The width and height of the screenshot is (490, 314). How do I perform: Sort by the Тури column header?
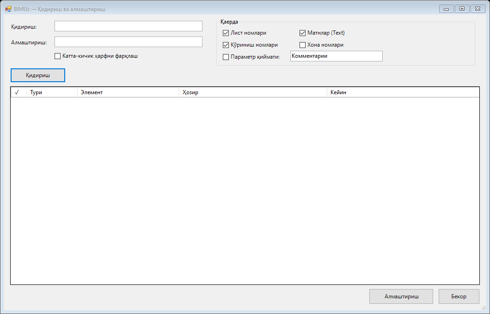coord(52,92)
